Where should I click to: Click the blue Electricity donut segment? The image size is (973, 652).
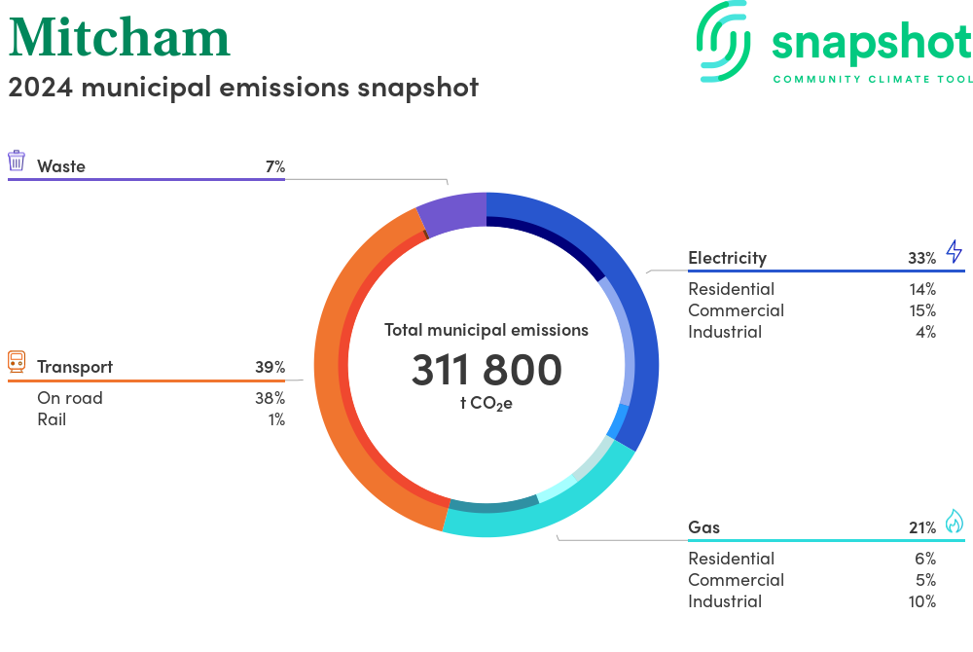click(637, 321)
